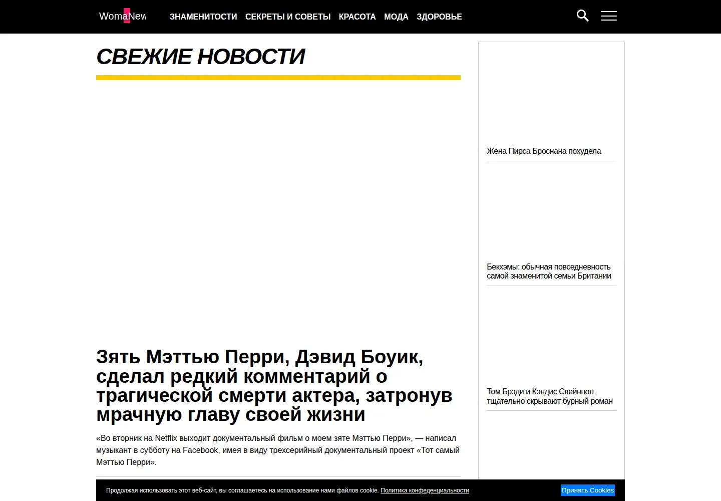721x501 pixels.
Task: Click the СВЕЖИЕ НОВОСТИ heading
Action: coord(200,57)
